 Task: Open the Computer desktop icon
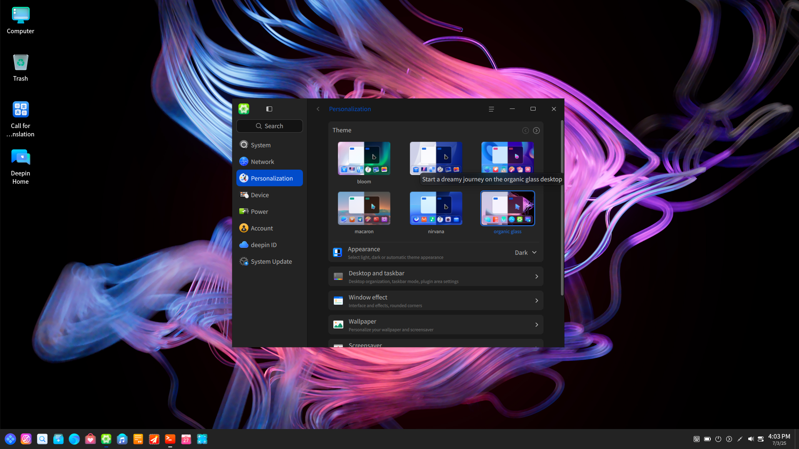pyautogui.click(x=20, y=20)
